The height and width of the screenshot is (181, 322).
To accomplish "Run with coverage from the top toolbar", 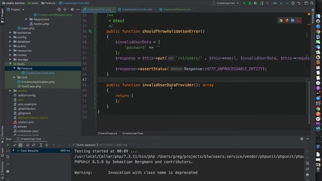I will click(256, 3).
